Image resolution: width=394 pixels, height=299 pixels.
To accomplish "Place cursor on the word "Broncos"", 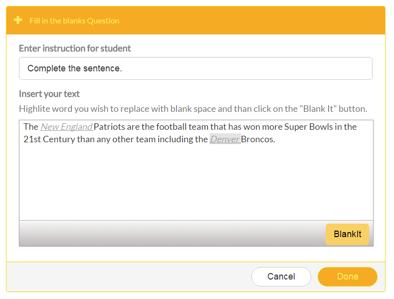I will pos(257,139).
